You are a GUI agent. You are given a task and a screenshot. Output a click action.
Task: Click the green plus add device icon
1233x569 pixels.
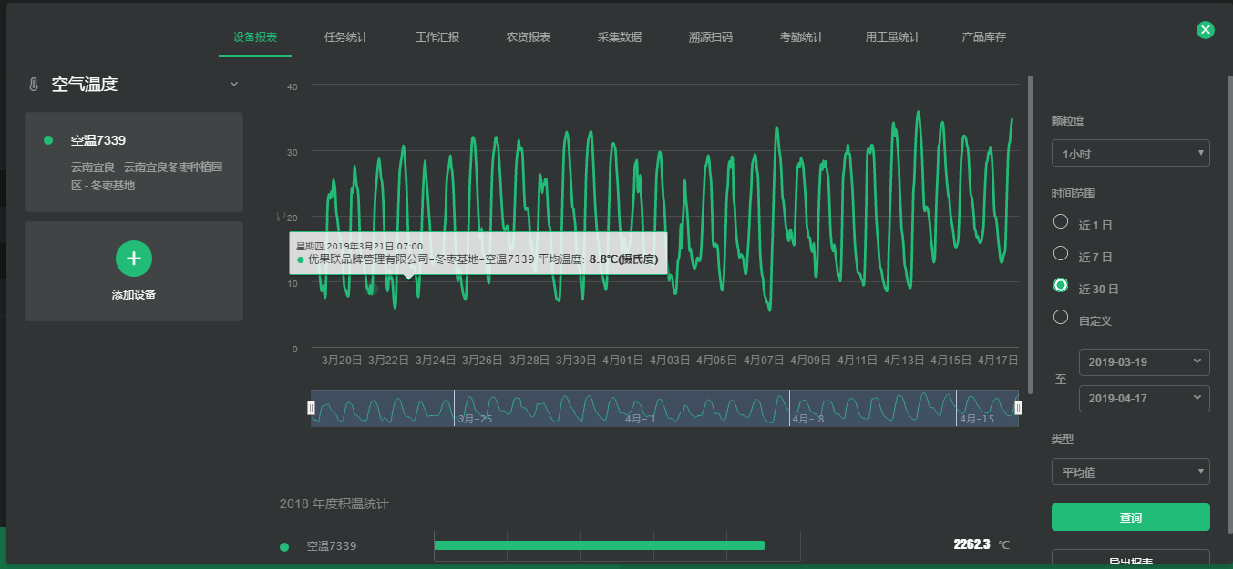(134, 259)
